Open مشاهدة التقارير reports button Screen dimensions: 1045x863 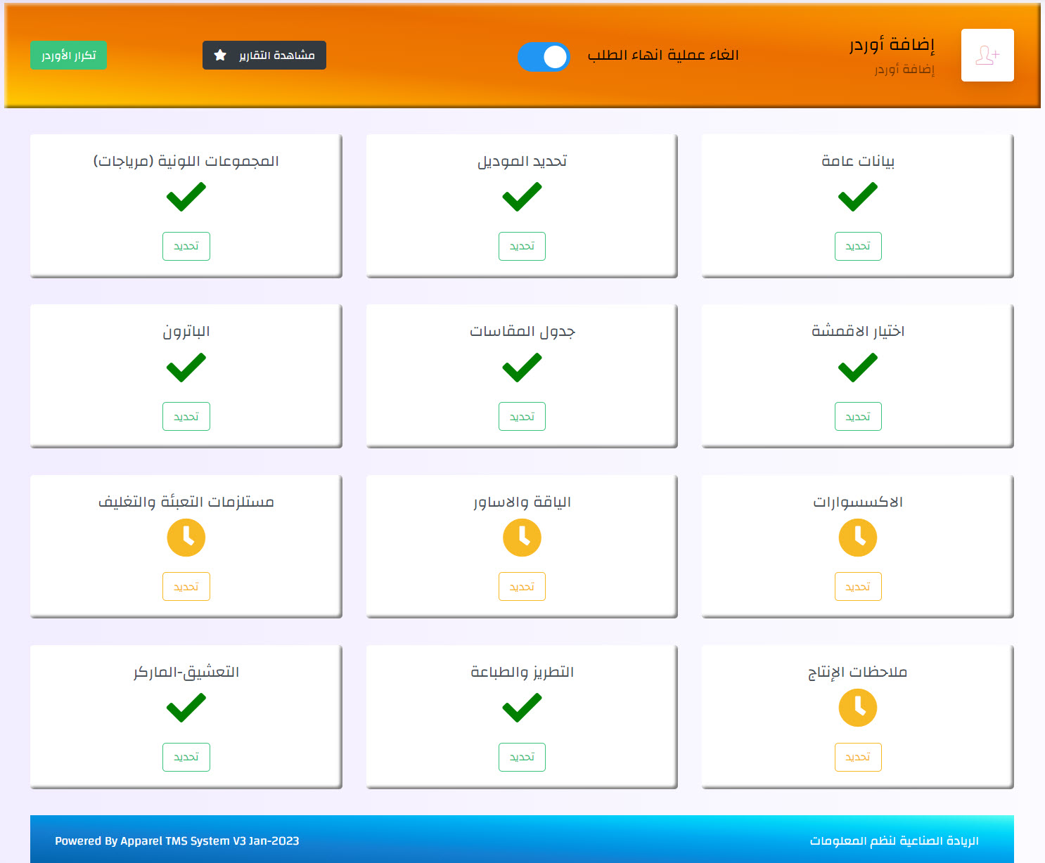click(264, 56)
